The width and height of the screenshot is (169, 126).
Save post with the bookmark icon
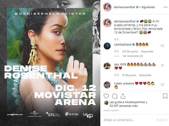coord(165,96)
